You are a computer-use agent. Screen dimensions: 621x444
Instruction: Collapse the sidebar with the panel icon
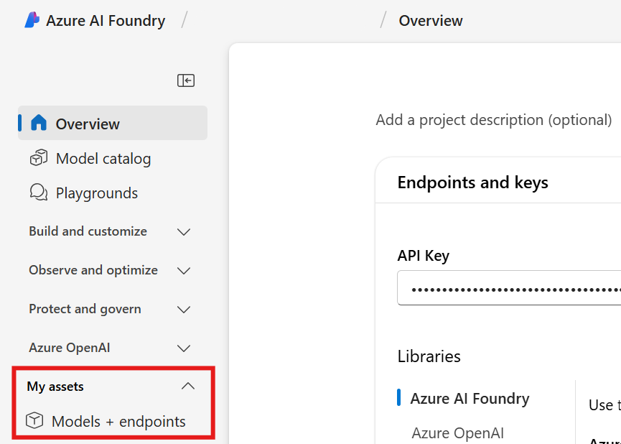pos(186,80)
